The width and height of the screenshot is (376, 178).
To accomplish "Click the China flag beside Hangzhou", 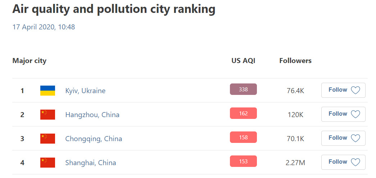I will click(x=47, y=115).
